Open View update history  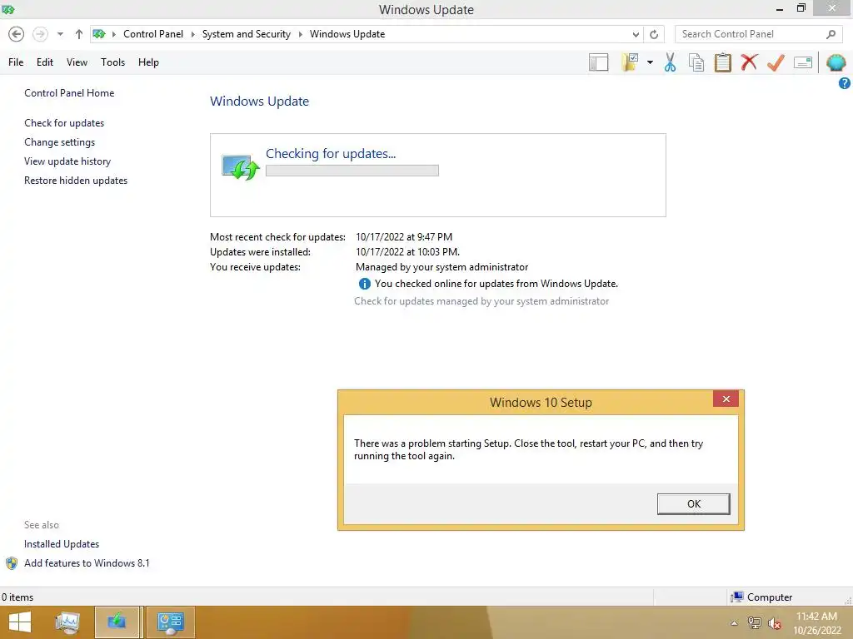(x=67, y=161)
